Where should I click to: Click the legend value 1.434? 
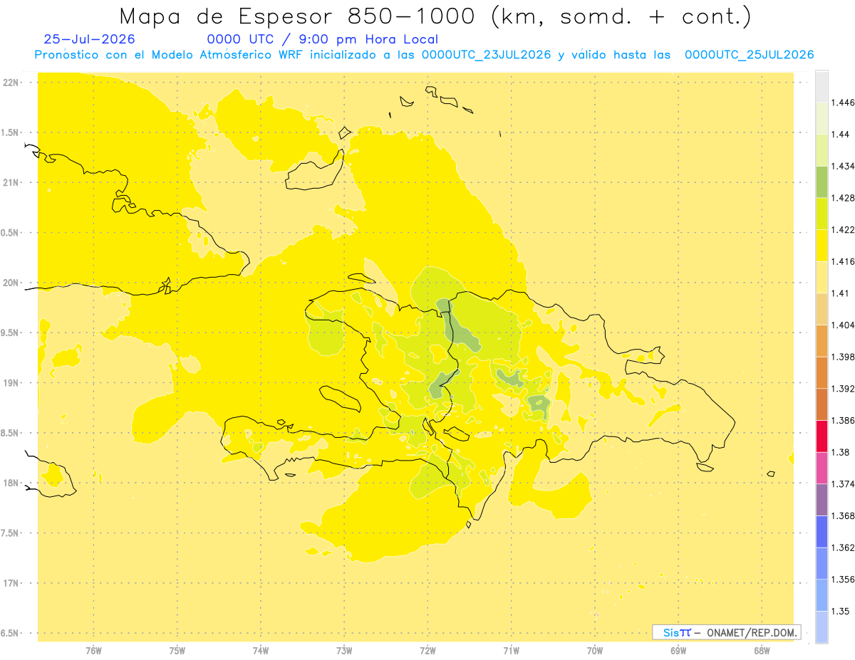tap(842, 166)
